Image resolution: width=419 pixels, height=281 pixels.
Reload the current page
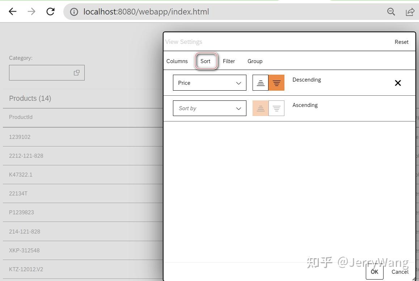click(x=50, y=12)
